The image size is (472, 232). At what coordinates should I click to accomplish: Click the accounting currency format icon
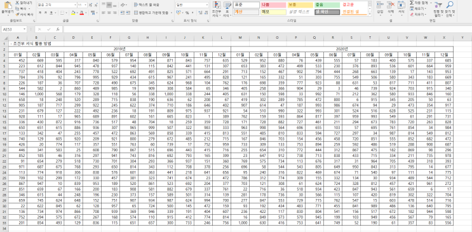pos(179,13)
